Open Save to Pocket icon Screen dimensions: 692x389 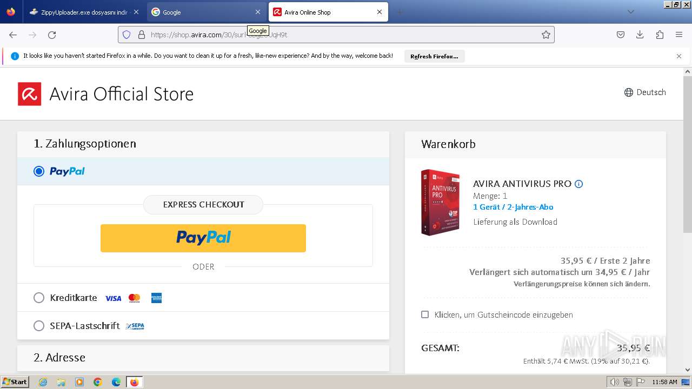click(x=621, y=35)
